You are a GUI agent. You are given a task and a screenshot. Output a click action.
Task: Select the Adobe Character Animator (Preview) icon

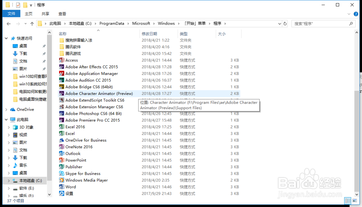click(x=62, y=94)
